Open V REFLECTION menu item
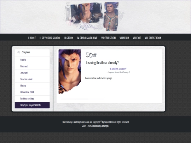Image resolution: width=191 pixels, height=143 pixels. (109, 38)
